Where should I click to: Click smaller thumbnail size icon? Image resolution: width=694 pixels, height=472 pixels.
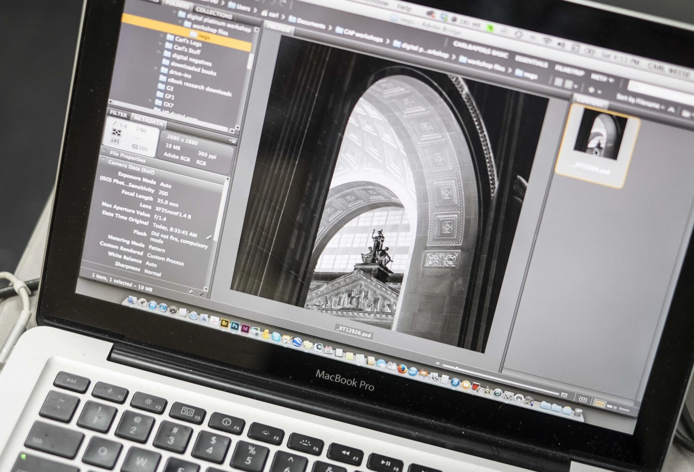pos(437,363)
